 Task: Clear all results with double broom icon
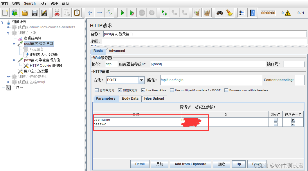(207, 13)
